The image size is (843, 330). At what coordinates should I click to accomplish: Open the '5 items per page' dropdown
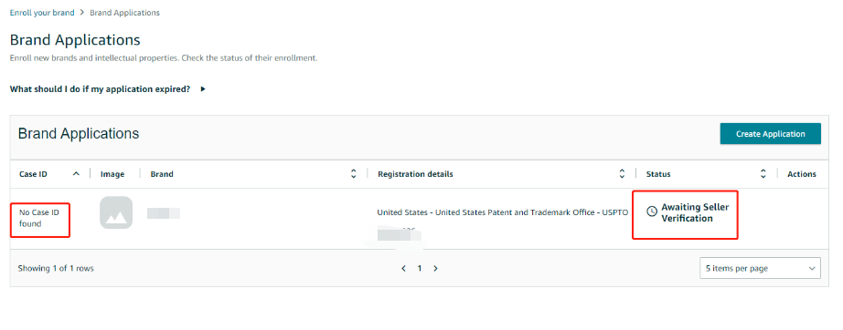(x=760, y=268)
